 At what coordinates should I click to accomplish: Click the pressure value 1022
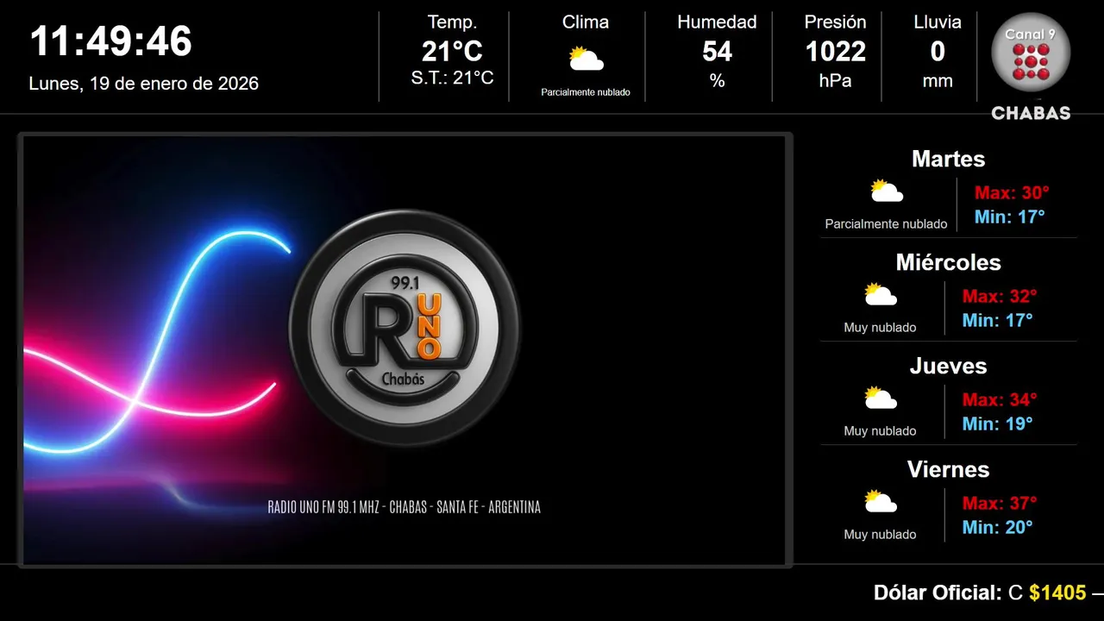pyautogui.click(x=835, y=52)
